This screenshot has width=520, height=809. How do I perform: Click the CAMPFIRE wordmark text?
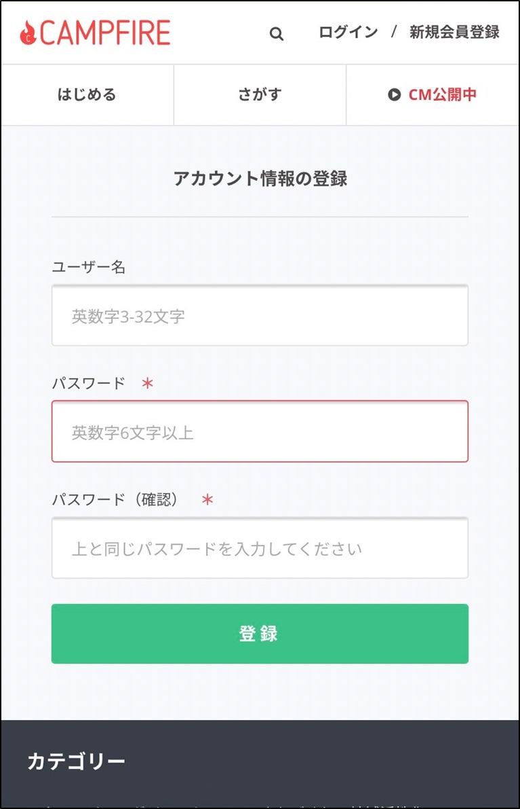[105, 33]
